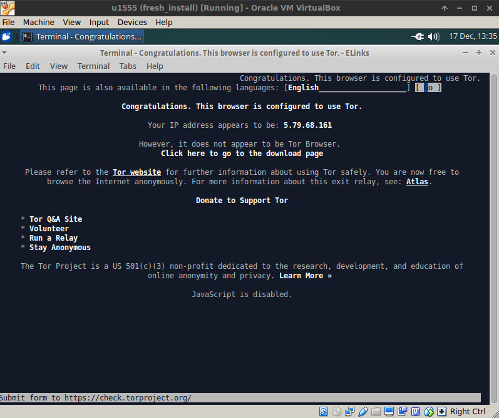Open the volume speaker tray icon
The width and height of the screenshot is (499, 418).
[x=433, y=36]
